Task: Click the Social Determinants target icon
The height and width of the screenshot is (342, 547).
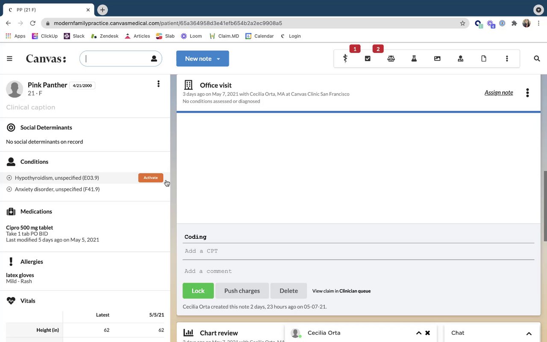Action: pyautogui.click(x=11, y=127)
